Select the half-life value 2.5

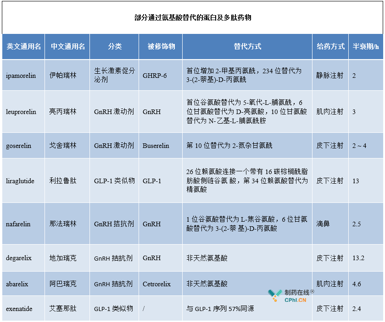click(x=357, y=224)
